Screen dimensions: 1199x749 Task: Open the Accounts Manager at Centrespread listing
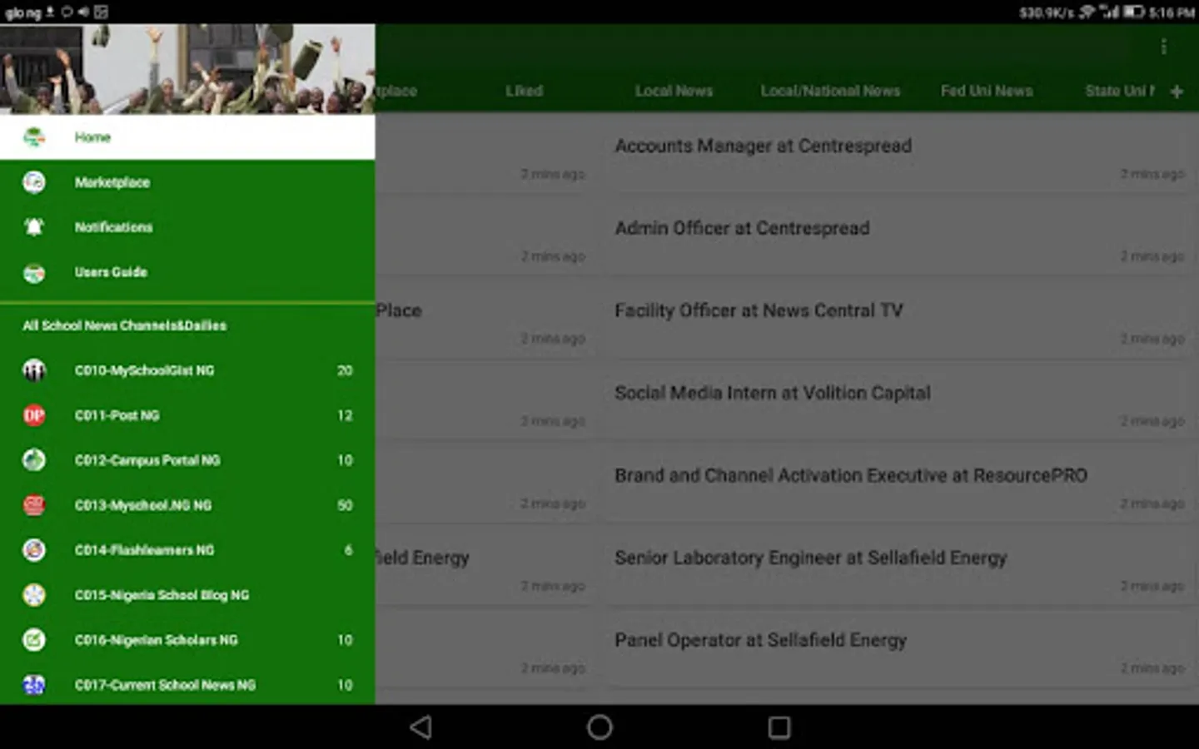(x=763, y=146)
